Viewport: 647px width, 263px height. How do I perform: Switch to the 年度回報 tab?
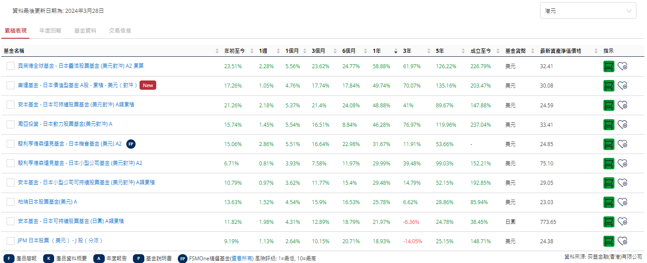(51, 31)
